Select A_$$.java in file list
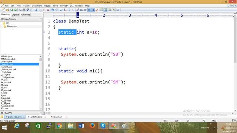237x133 pixels. pos(5,103)
